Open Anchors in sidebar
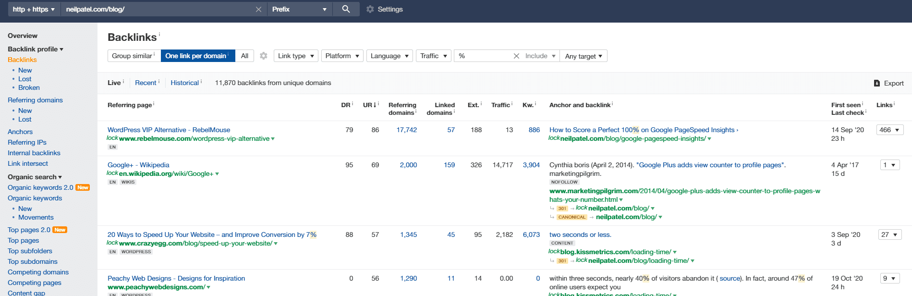Screen dimensions: 912x296 pyautogui.click(x=20, y=132)
